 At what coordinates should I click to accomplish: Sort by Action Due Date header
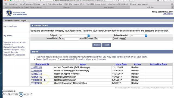pos(158,64)
